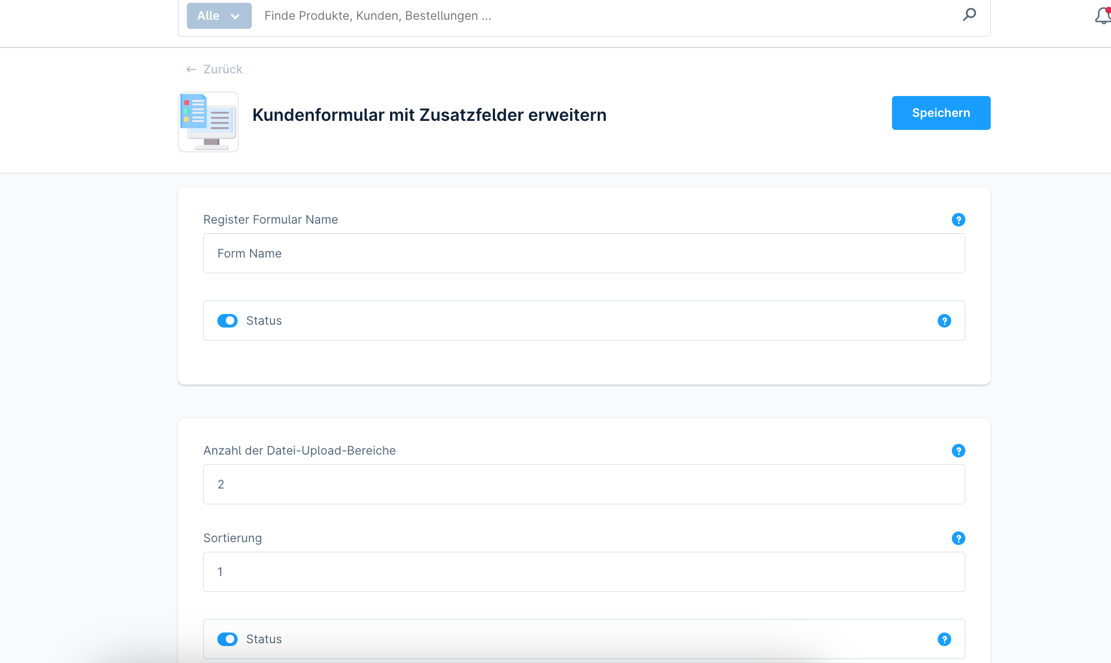Open the Alle search filter dropdown
The height and width of the screenshot is (663, 1111).
tap(219, 16)
